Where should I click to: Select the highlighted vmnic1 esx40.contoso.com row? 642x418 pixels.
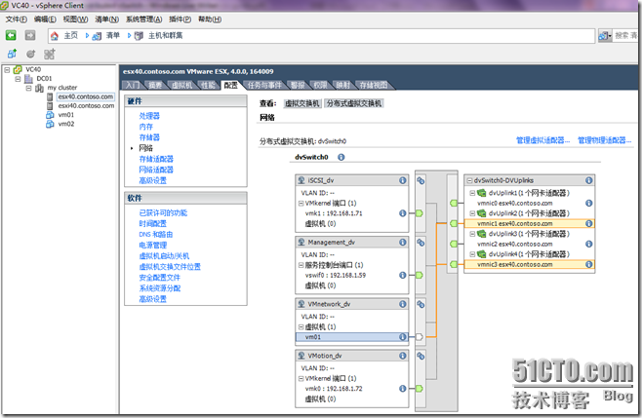pos(529,223)
